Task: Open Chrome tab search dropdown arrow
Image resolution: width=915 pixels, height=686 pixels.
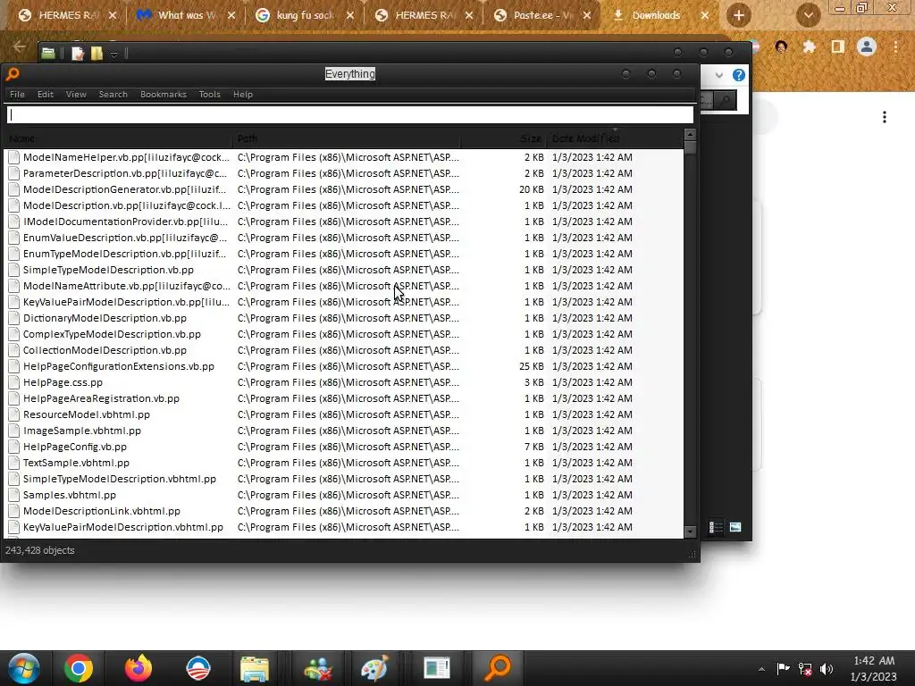Action: [808, 15]
